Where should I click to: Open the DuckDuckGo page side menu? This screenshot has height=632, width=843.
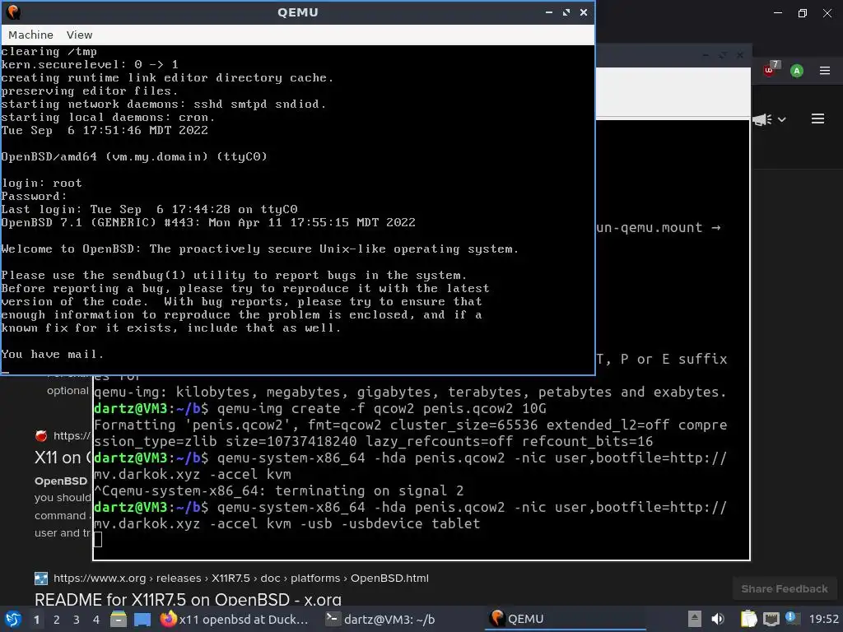tap(817, 118)
